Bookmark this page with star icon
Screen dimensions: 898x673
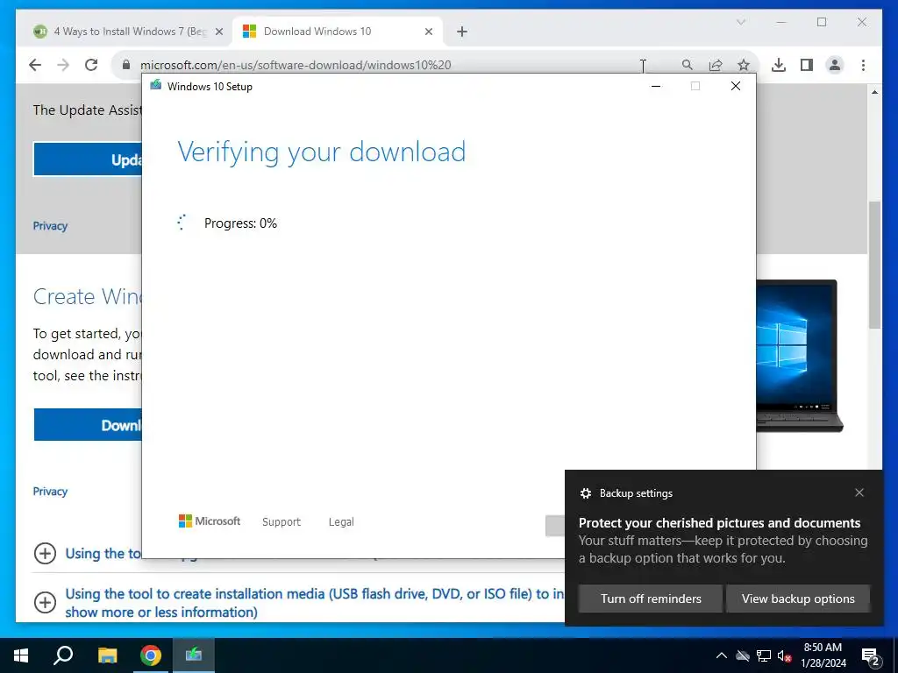pos(744,65)
